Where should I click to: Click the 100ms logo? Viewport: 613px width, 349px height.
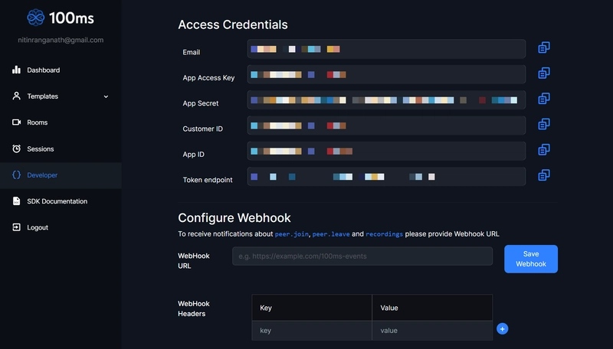(61, 18)
